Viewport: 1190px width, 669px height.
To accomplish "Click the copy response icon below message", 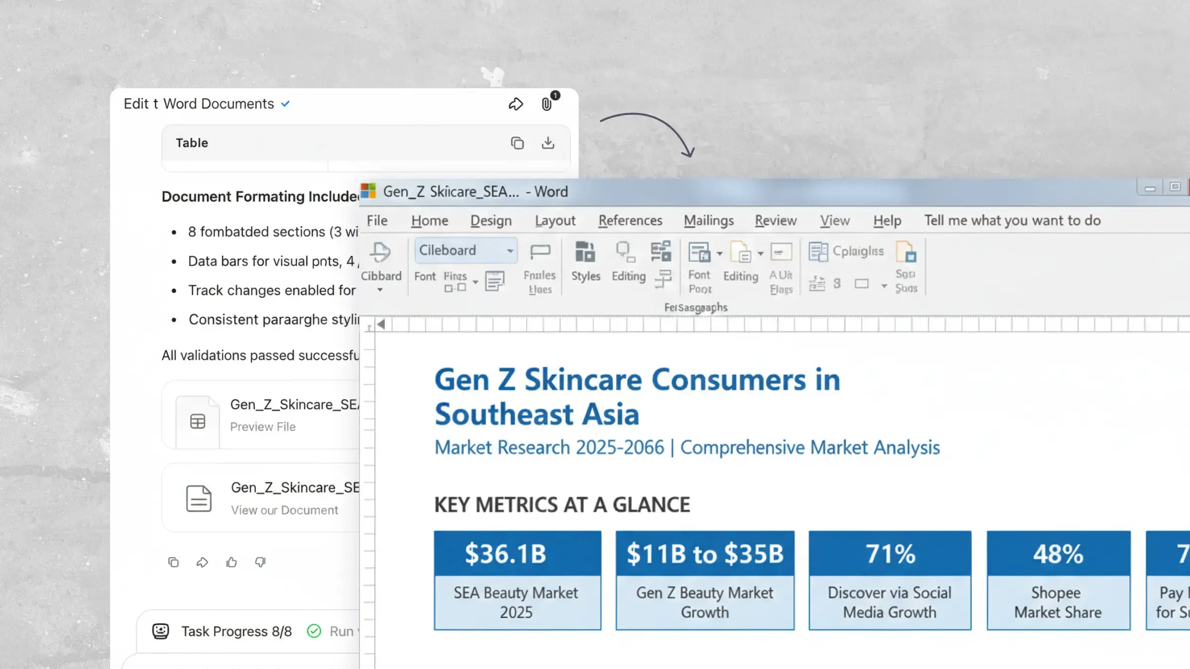I will [x=174, y=562].
